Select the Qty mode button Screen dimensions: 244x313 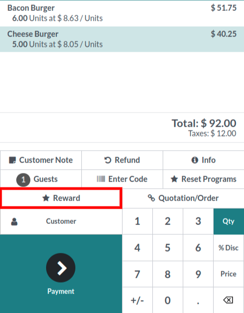click(x=229, y=221)
